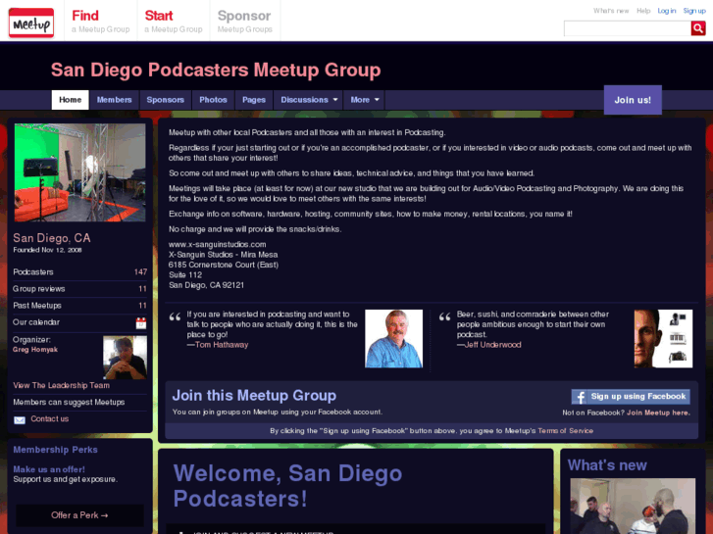Click the Offer a Perk button
This screenshot has height=534, width=713.
[x=79, y=515]
